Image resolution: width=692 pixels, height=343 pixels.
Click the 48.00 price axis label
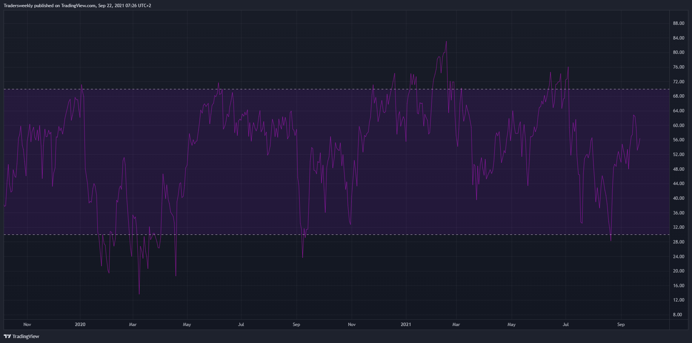678,169
